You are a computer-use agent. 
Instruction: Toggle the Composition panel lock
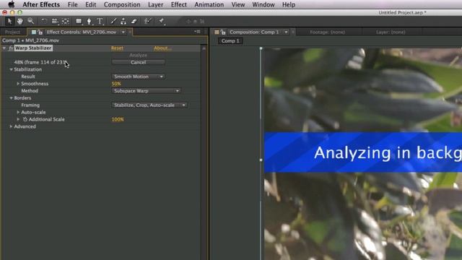point(223,32)
